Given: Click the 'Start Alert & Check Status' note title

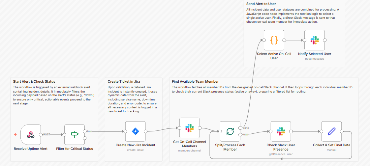Looking at the screenshot, I should 34,82.
